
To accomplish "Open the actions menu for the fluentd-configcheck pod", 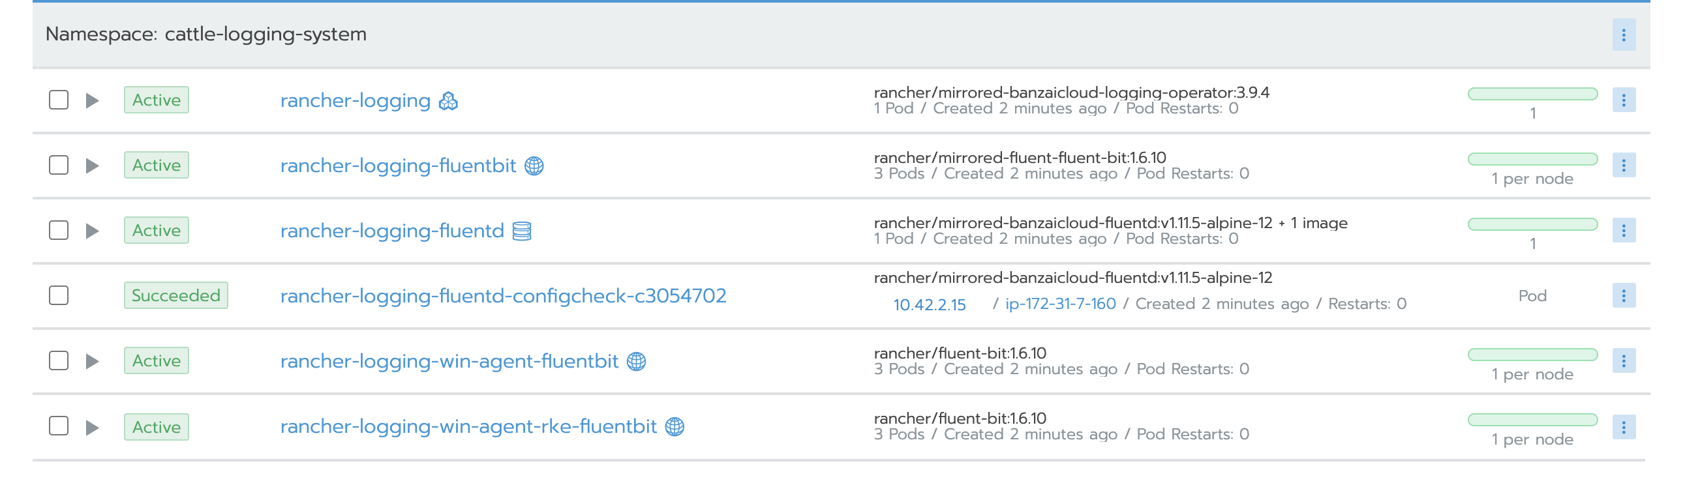I will (1624, 296).
